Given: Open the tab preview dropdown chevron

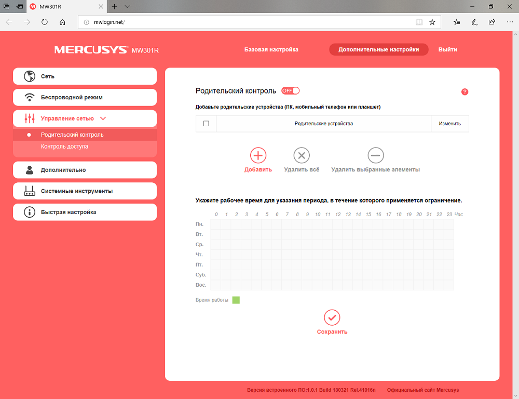Looking at the screenshot, I should 128,7.
